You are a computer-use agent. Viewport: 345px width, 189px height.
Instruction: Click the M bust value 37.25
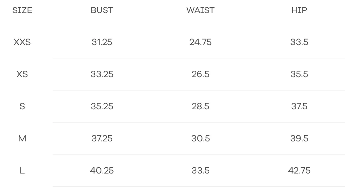click(x=102, y=139)
